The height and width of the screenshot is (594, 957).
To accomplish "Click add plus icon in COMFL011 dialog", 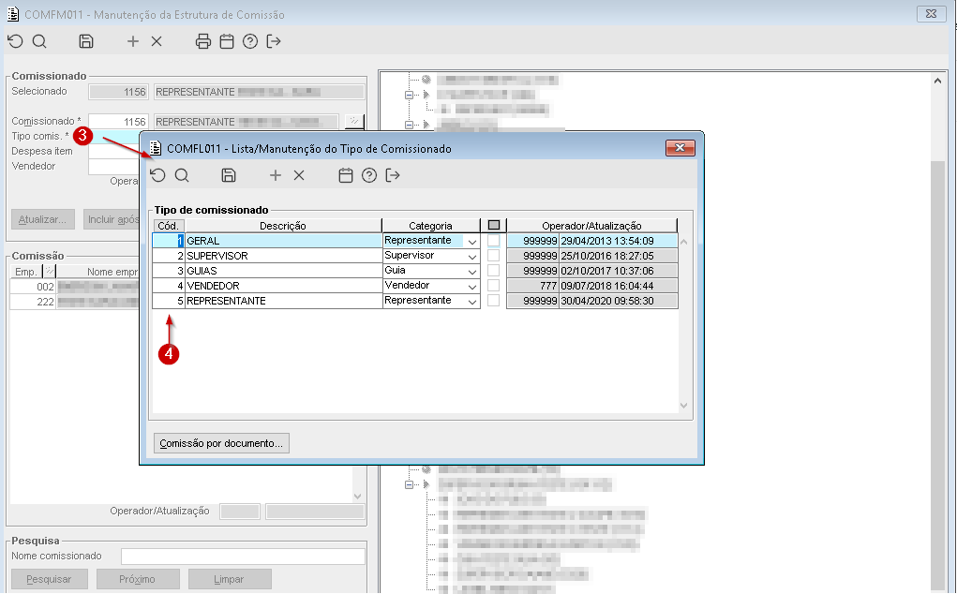I will point(276,175).
